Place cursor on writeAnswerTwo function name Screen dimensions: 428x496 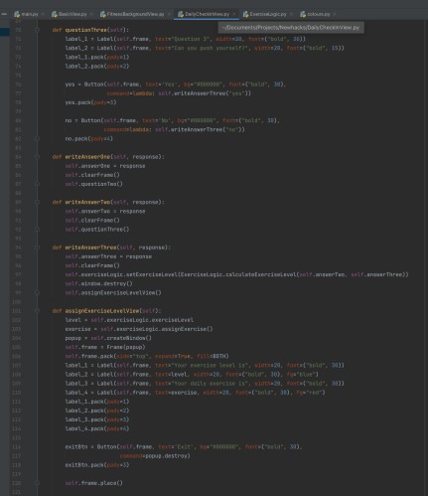coord(87,202)
